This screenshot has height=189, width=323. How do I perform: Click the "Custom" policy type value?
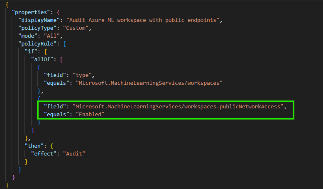[76, 28]
